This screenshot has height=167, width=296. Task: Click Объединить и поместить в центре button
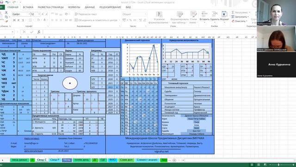click(x=96, y=20)
